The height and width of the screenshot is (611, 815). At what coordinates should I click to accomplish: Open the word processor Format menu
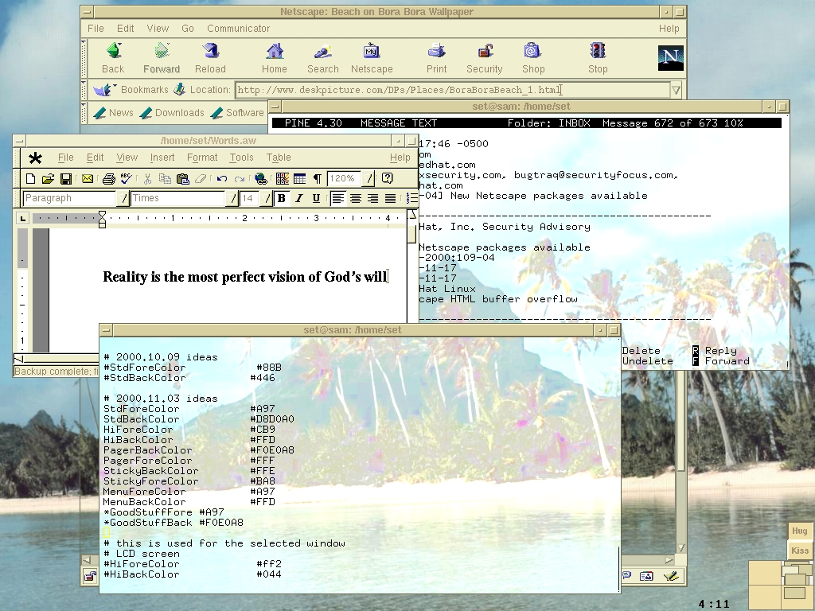(x=202, y=158)
